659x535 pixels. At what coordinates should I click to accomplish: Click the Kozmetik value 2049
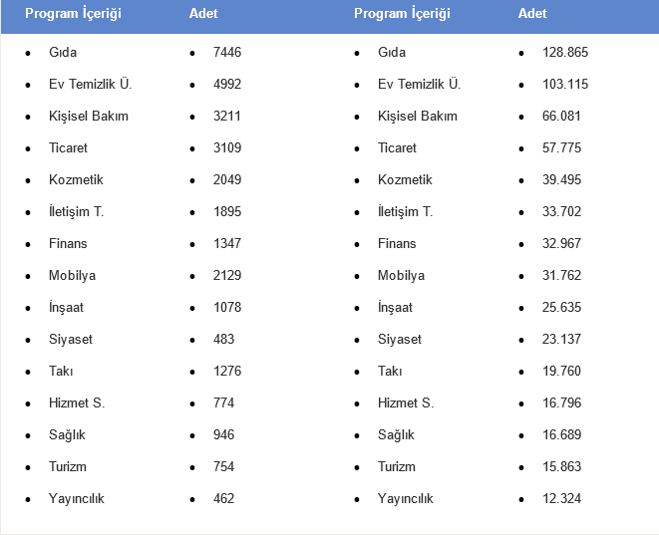click(226, 179)
